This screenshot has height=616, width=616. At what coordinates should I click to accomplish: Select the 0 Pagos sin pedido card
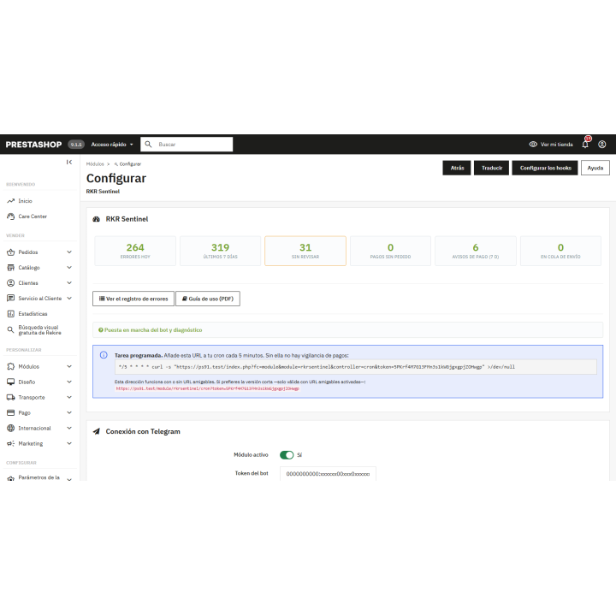point(390,251)
